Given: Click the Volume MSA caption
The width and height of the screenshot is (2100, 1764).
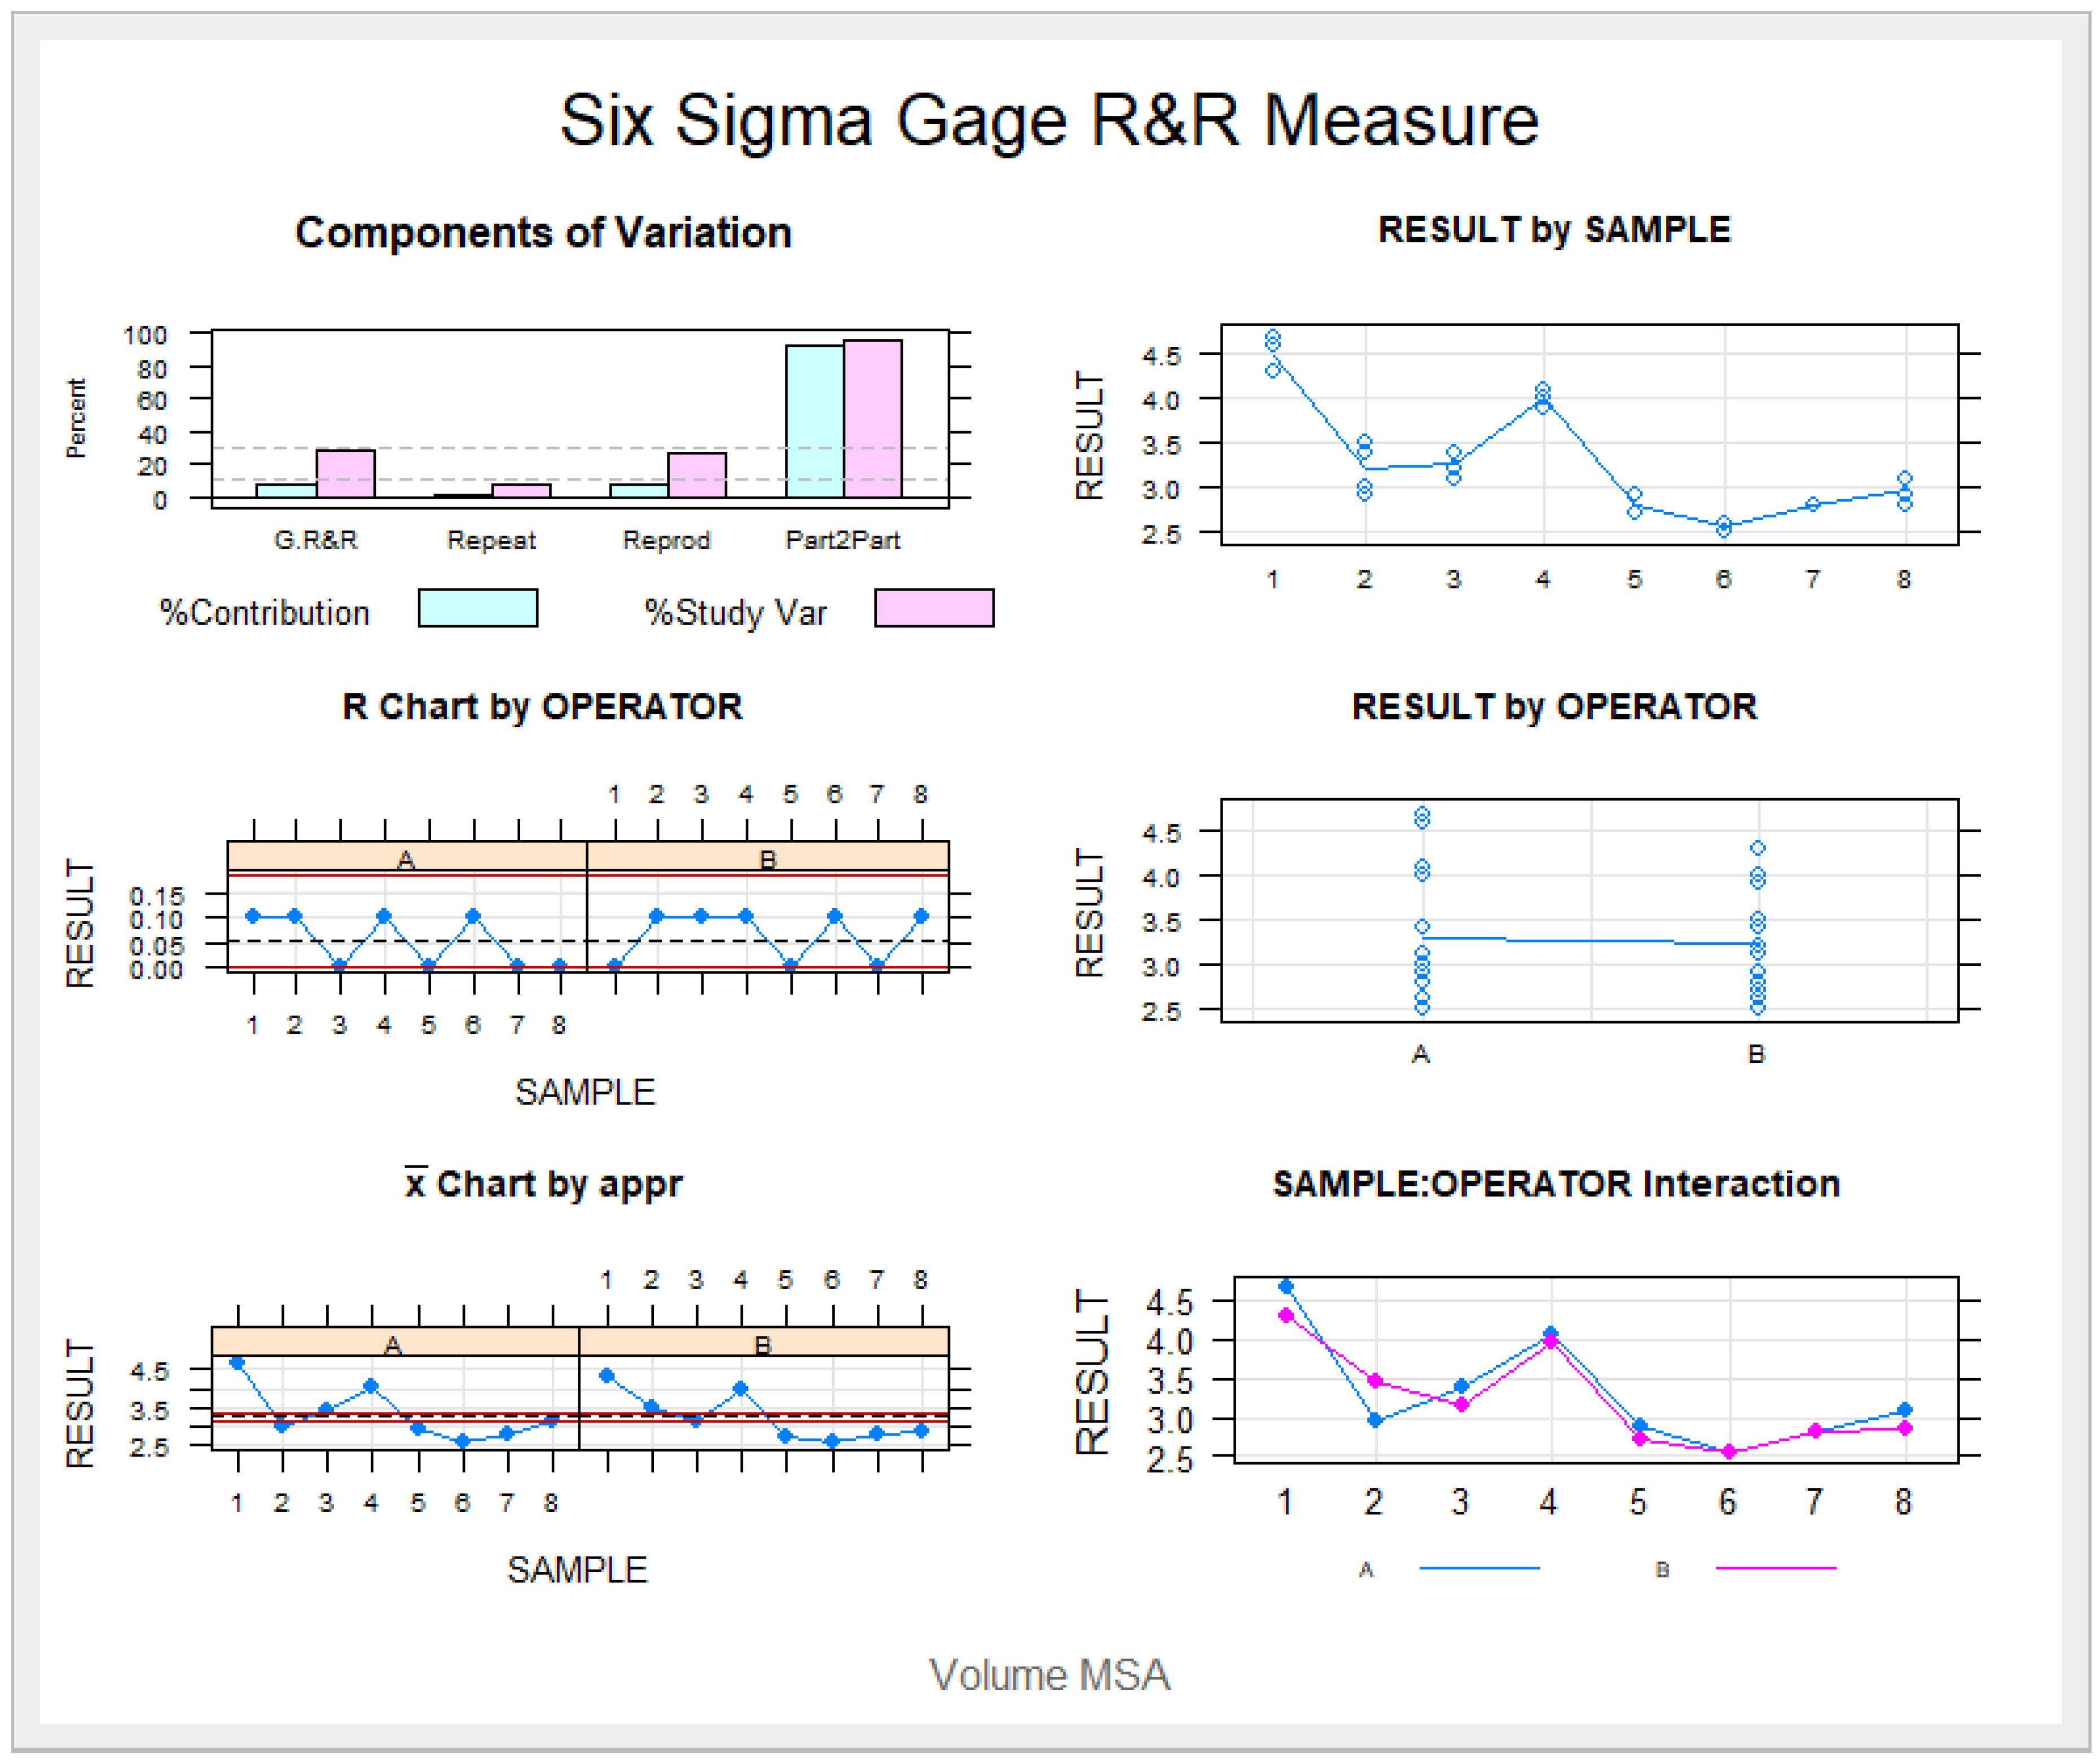Looking at the screenshot, I should pos(1049,1675).
